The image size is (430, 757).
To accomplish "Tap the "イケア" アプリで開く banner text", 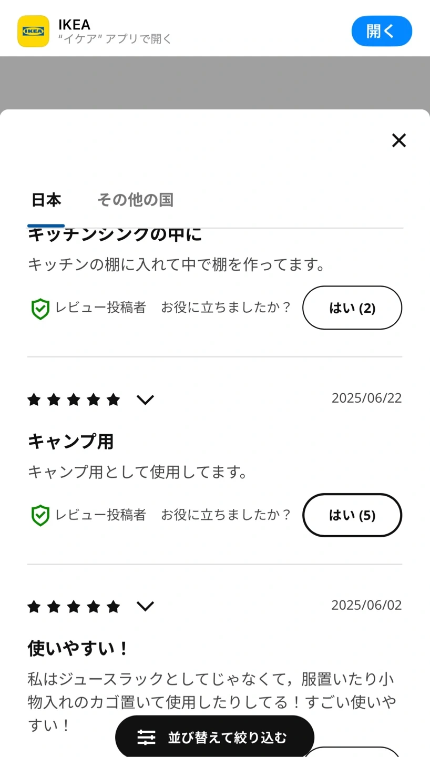I will click(x=115, y=39).
